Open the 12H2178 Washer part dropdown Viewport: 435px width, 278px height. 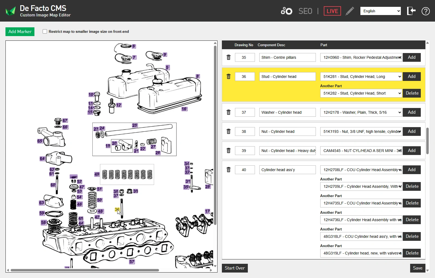click(x=361, y=112)
